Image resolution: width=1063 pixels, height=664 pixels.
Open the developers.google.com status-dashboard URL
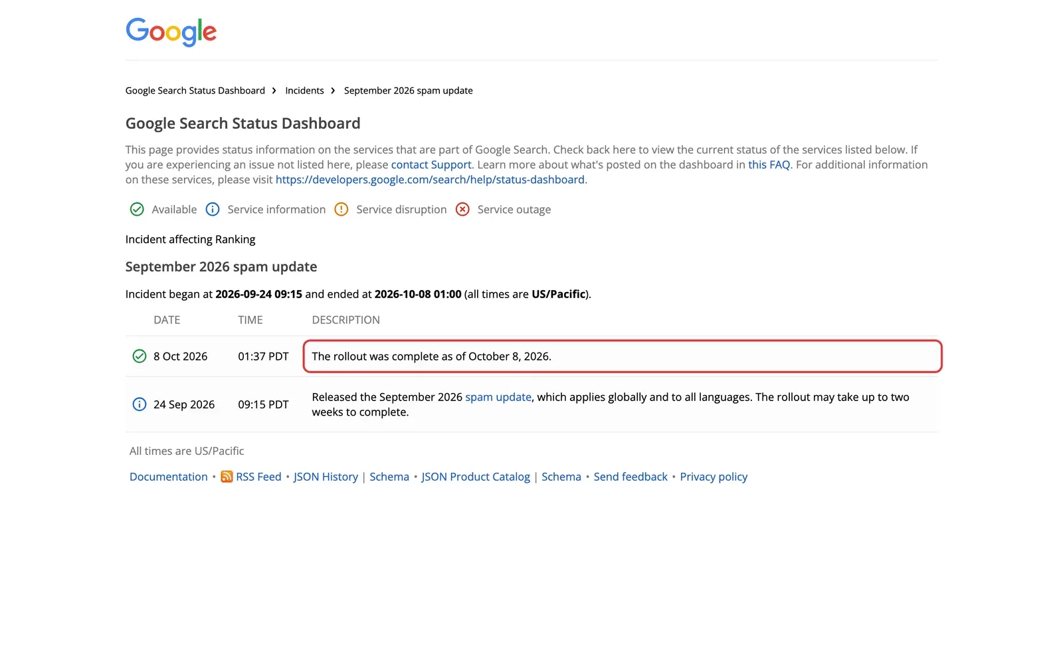(430, 179)
